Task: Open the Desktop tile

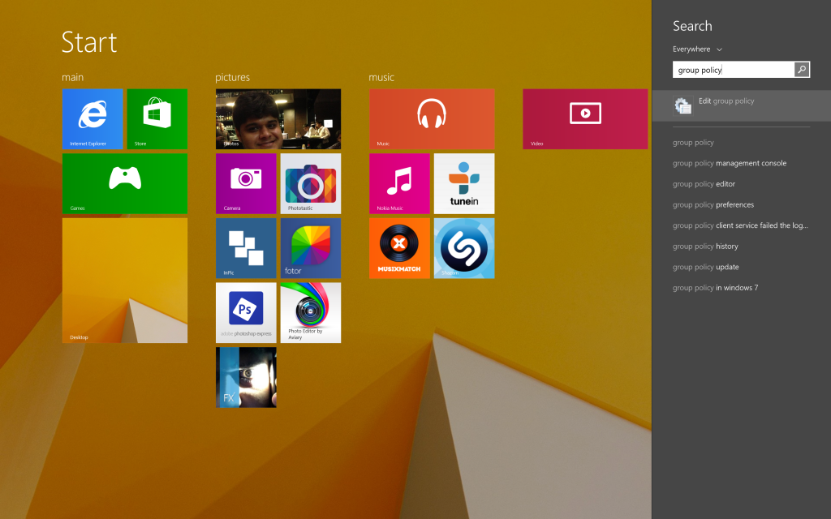Action: pos(124,280)
